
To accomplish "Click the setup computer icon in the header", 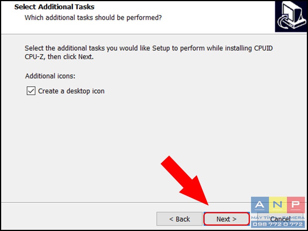I will (x=291, y=16).
